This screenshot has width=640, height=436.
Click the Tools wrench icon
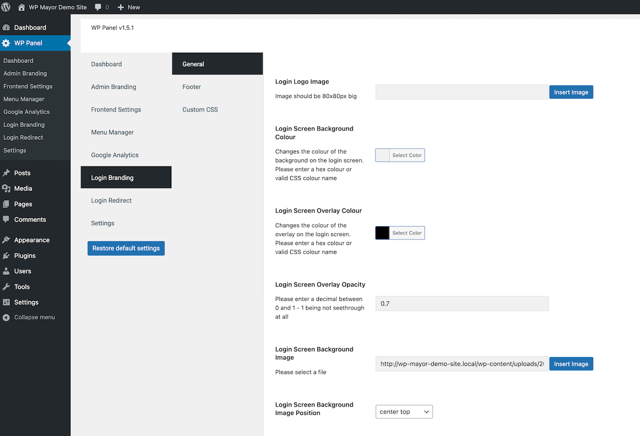pos(6,286)
